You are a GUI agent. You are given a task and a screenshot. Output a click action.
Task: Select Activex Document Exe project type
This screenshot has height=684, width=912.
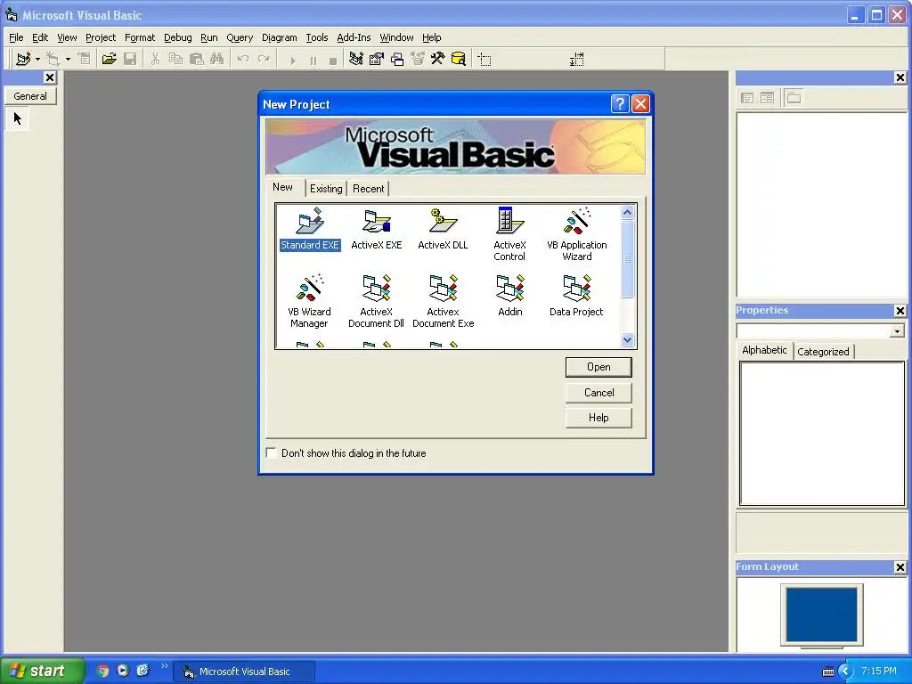(x=444, y=301)
